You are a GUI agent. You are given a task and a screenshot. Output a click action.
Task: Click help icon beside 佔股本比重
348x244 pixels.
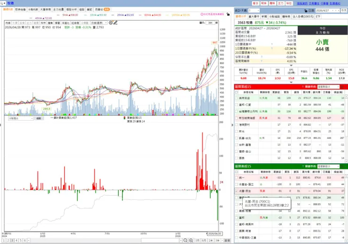tap(262, 57)
